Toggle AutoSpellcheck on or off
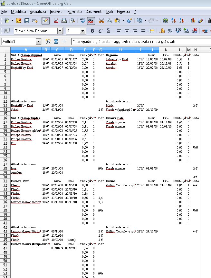Viewport: 211px width, 278px height. click(91, 21)
